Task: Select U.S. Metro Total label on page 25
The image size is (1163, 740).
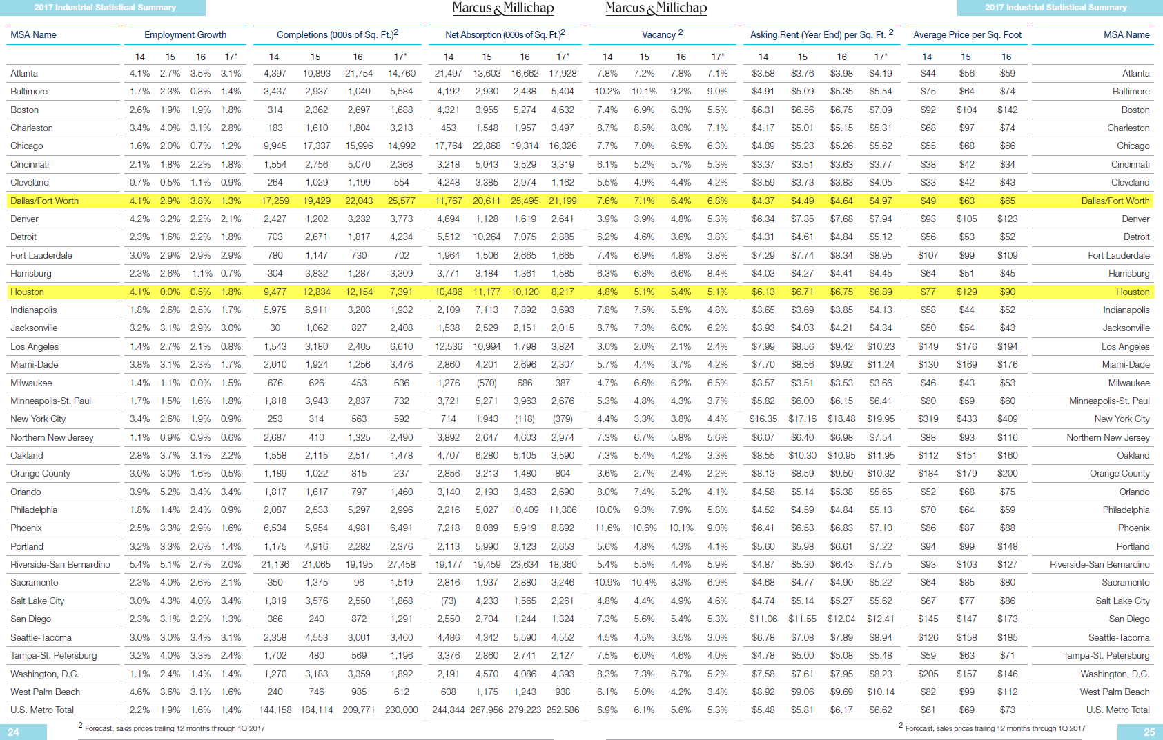Action: point(1118,710)
